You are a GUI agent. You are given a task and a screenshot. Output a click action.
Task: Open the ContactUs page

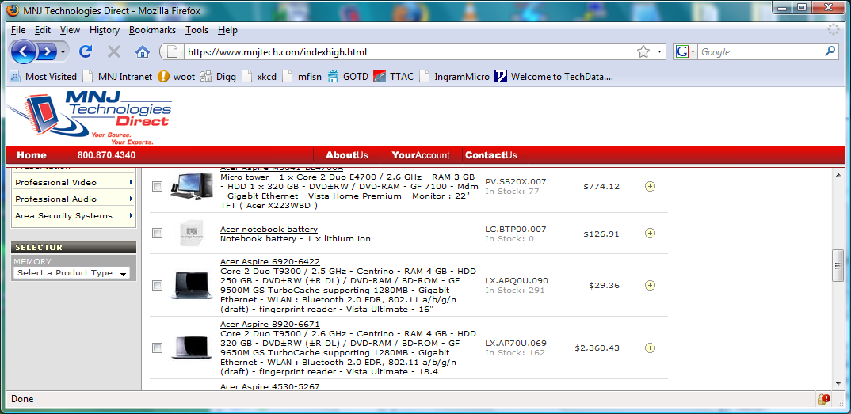491,155
